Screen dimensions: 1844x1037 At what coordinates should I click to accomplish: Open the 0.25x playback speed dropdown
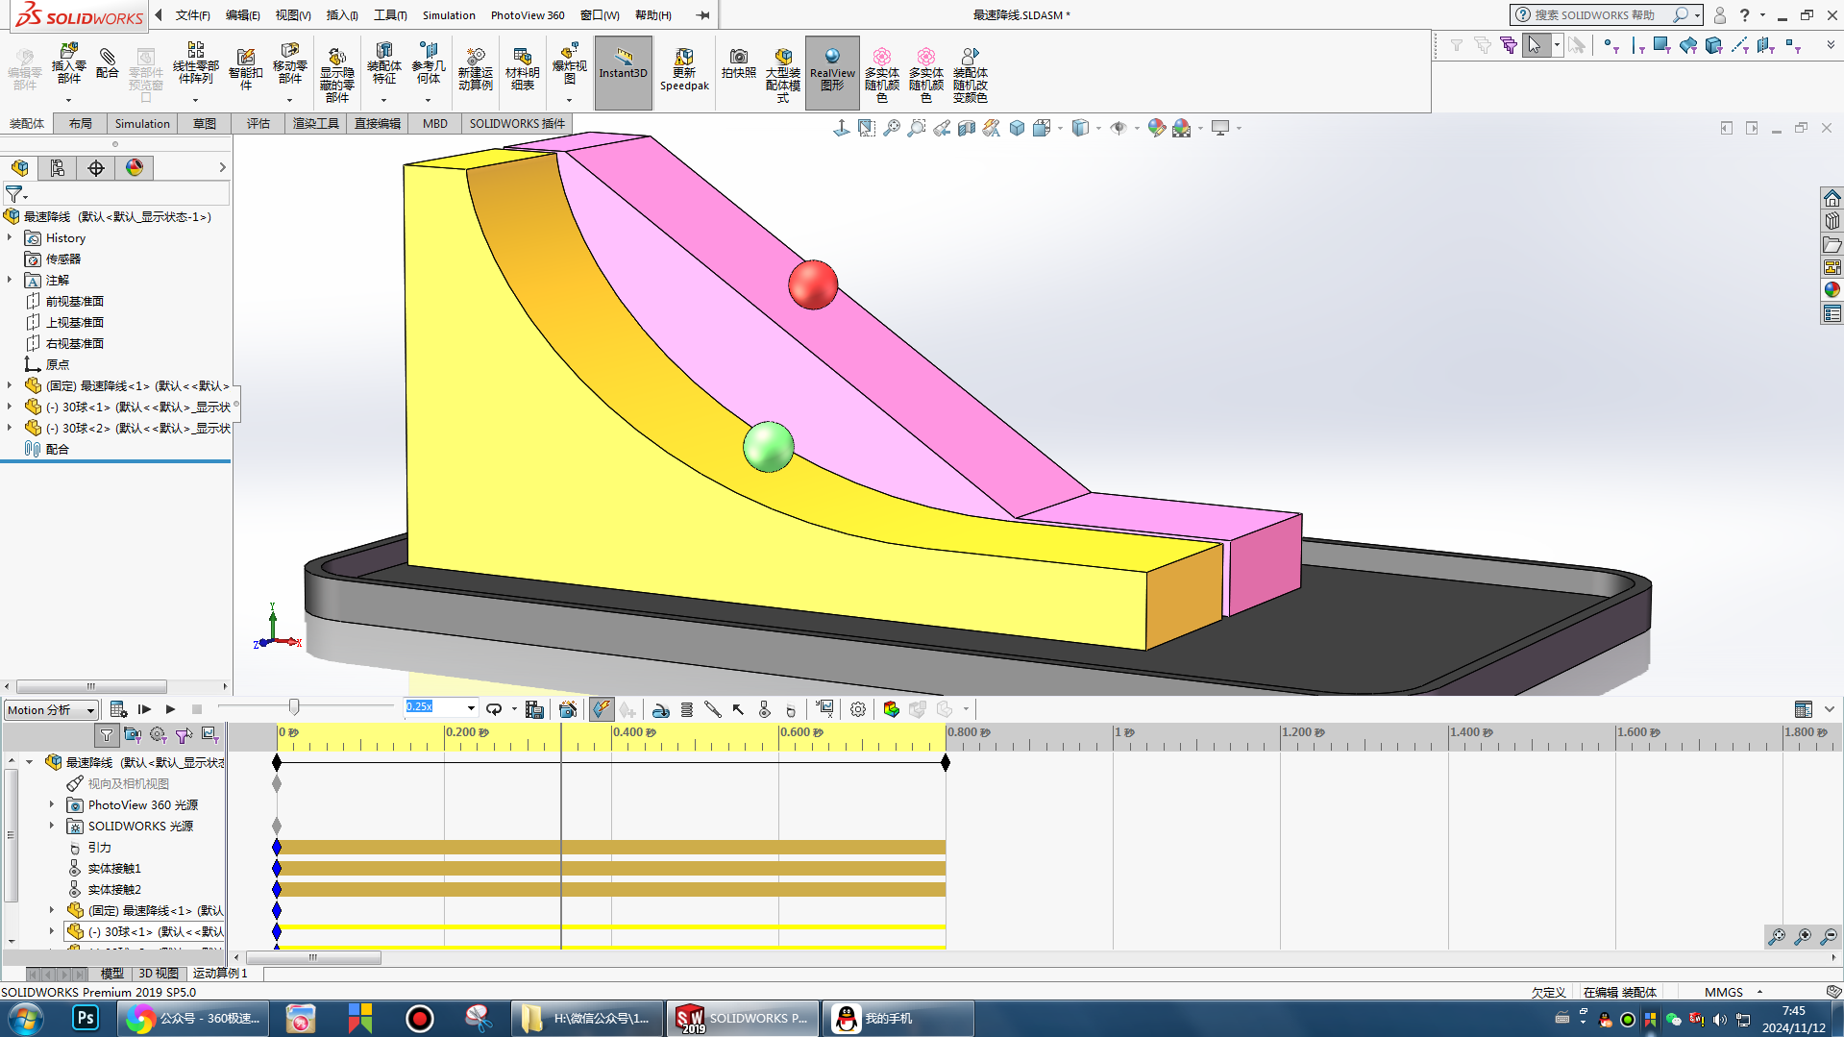tap(471, 708)
